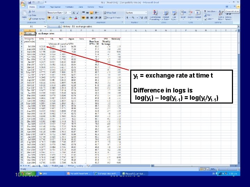The height and width of the screenshot is (187, 250).
Task: Click the AutoSum button
Action: [210, 11]
